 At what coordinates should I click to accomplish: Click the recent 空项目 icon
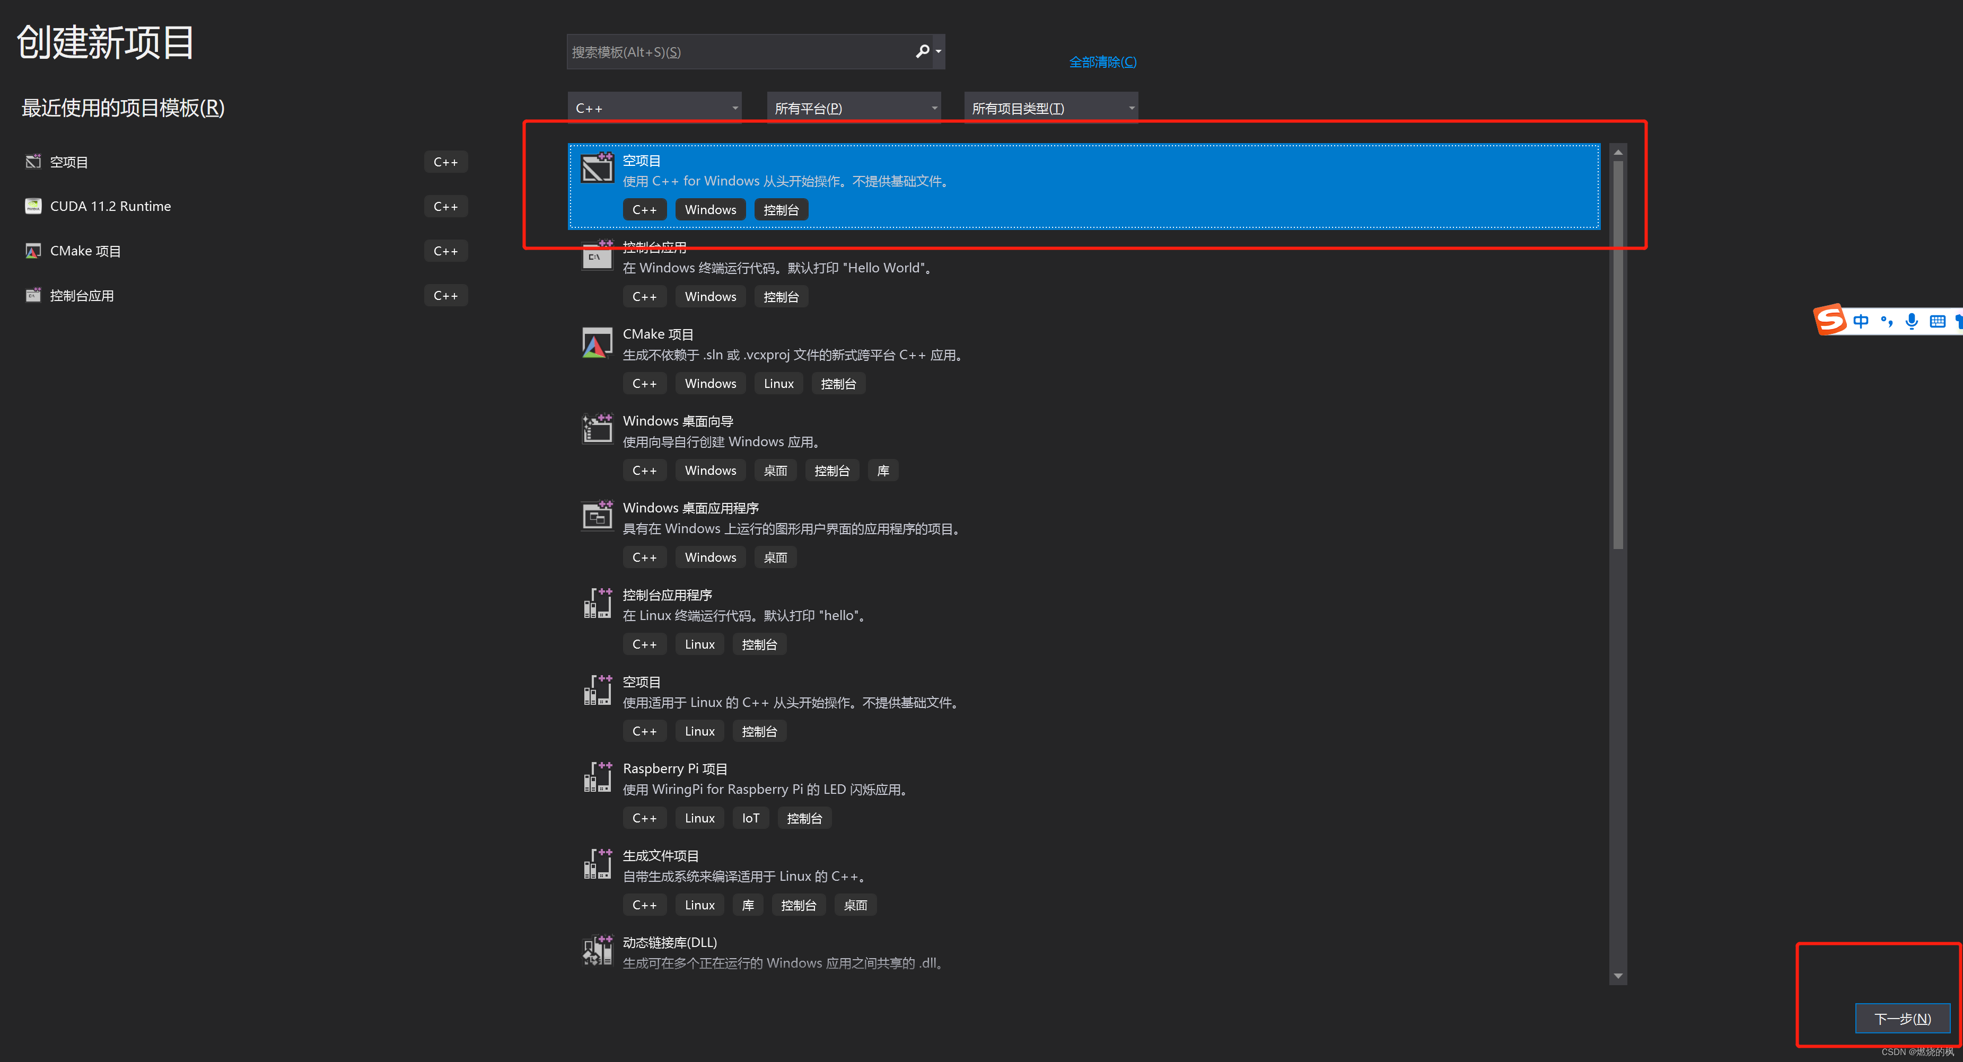click(33, 162)
